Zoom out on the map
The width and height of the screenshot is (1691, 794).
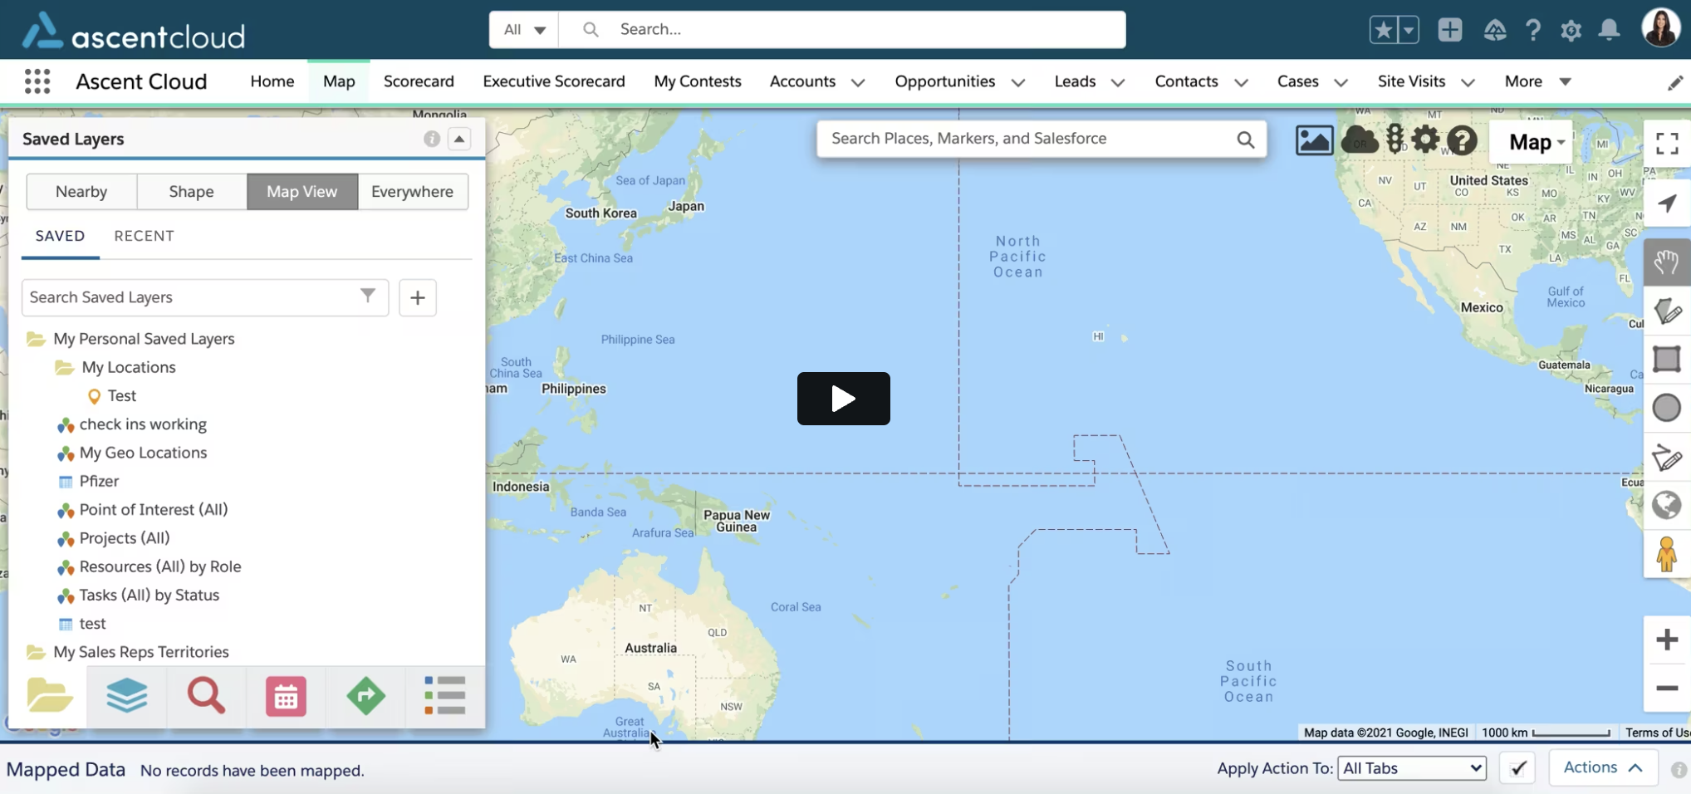click(x=1667, y=688)
